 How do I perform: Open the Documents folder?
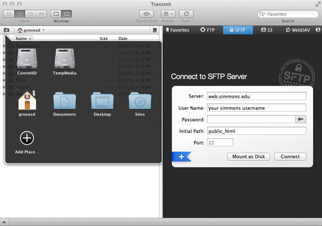tap(64, 104)
